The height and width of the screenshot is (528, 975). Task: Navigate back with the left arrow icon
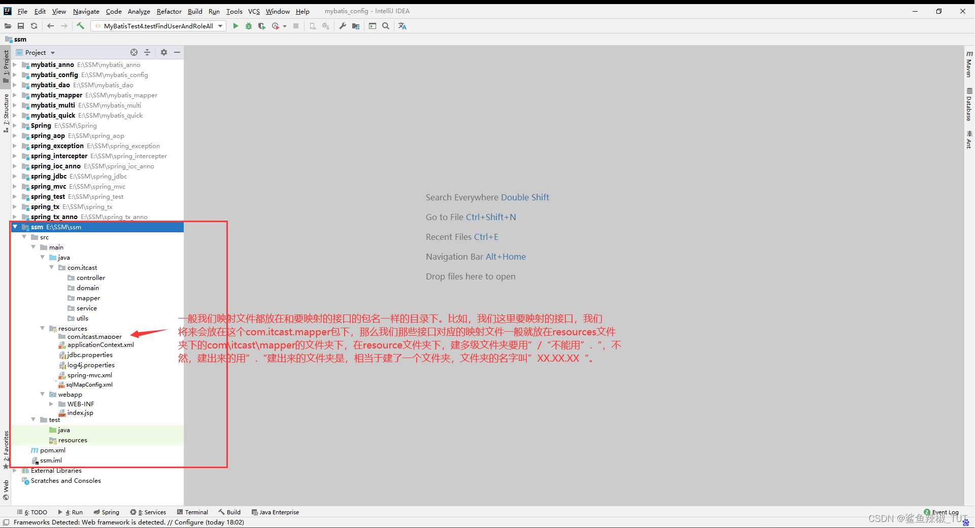[x=50, y=26]
